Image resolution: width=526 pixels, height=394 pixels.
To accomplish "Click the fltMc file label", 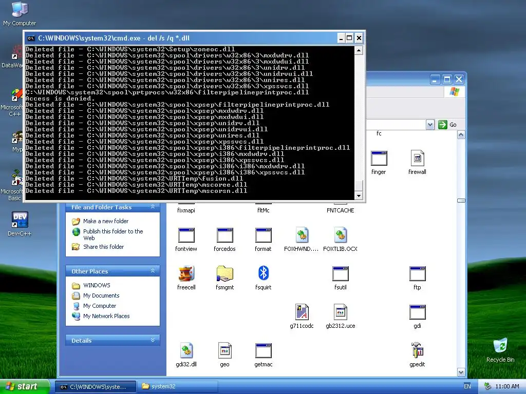I will [264, 210].
